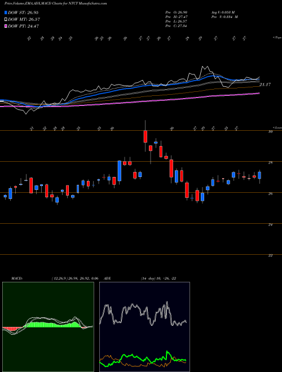Click the 'Avg V: 0.053 M' volume text
Viewport: 282px width, 372px height.
tap(223, 12)
